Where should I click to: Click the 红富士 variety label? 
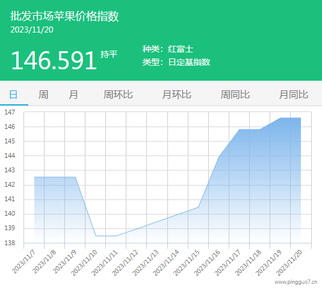click(181, 49)
